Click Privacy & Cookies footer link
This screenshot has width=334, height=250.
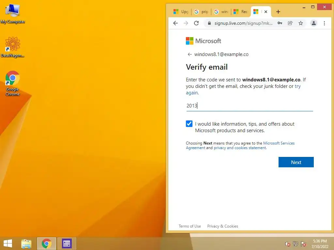[222, 226]
